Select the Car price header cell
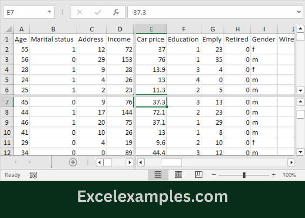 click(x=151, y=39)
